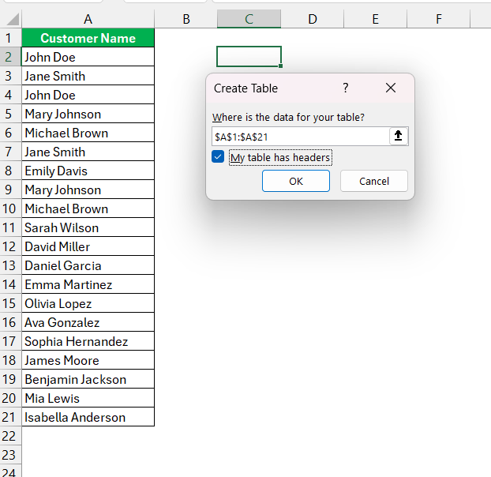491x477 pixels.
Task: Select the Benjamin Jackson cell
Action: tap(88, 379)
